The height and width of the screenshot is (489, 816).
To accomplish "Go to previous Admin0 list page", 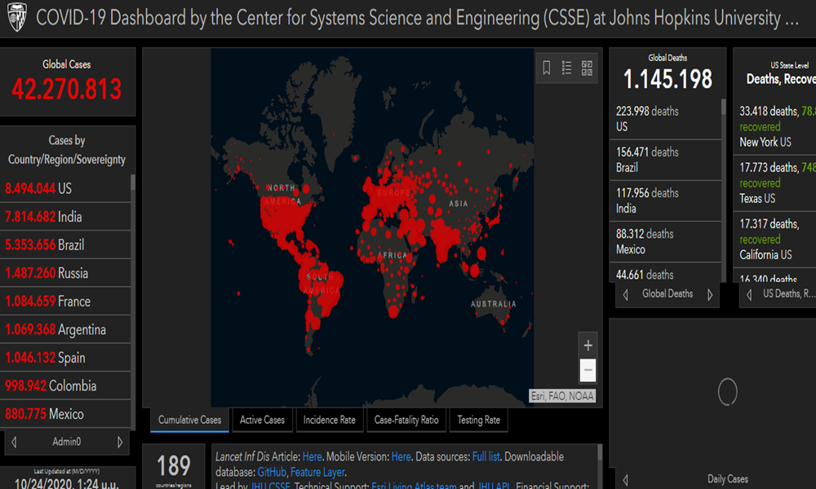I will [14, 442].
